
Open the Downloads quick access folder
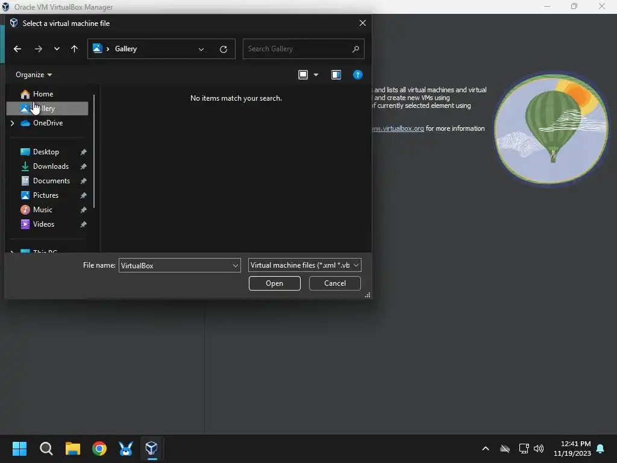click(51, 166)
